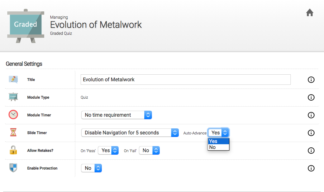Open the Module Timer dropdown
324x192 pixels.
[x=116, y=115]
